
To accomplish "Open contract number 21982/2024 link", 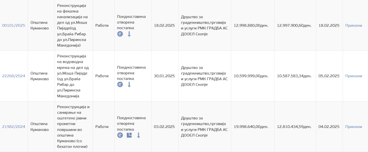I will pos(14,127).
